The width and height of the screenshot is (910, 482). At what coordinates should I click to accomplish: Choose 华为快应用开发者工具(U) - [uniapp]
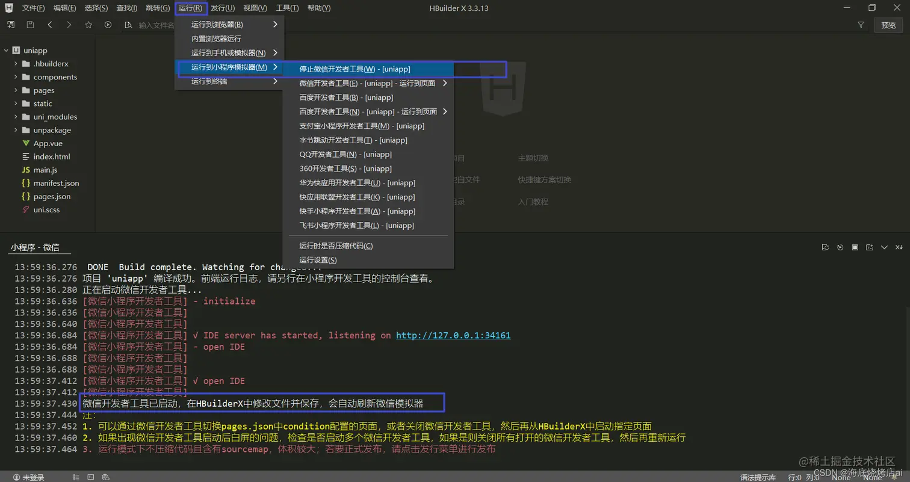(368, 183)
